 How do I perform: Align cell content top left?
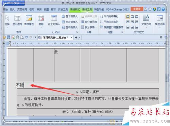click(x=128, y=16)
